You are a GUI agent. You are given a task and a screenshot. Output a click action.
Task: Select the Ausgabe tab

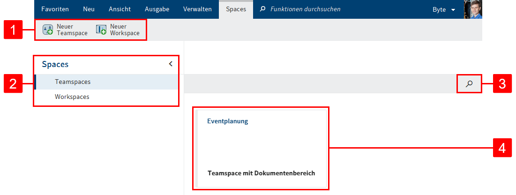tap(157, 9)
